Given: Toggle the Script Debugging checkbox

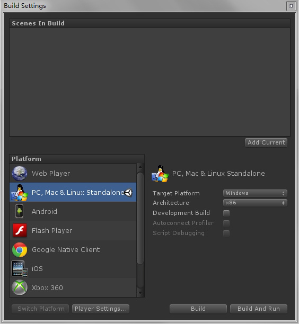Looking at the screenshot, I should [x=226, y=233].
